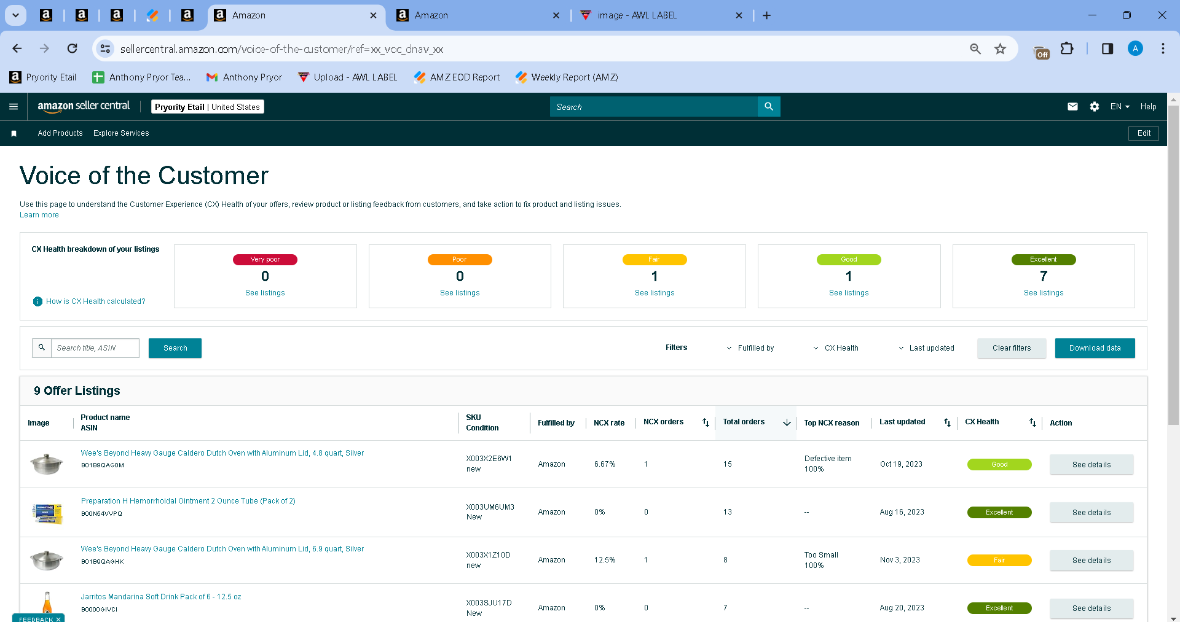Image resolution: width=1180 pixels, height=622 pixels.
Task: Open the Help link
Action: pos(1148,107)
